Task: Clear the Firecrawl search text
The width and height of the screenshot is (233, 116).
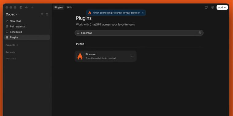Action: tap(200, 33)
